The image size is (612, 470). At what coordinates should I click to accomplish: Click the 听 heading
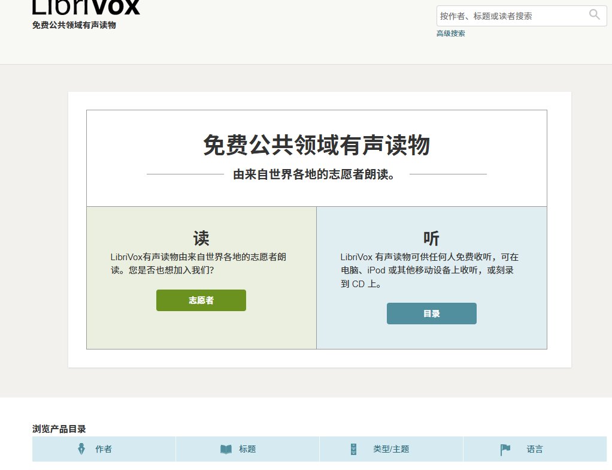[x=432, y=238]
